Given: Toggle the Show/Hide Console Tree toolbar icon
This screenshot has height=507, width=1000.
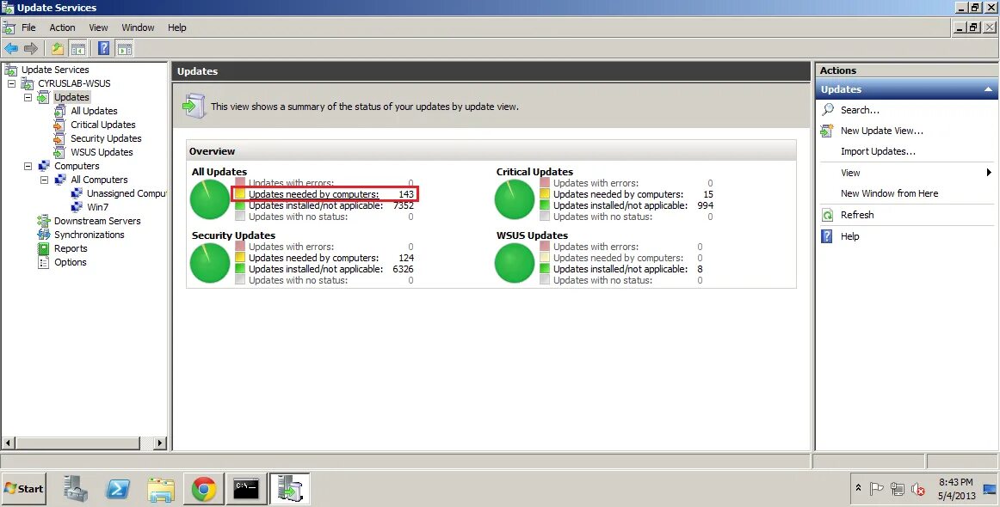Looking at the screenshot, I should pyautogui.click(x=77, y=48).
